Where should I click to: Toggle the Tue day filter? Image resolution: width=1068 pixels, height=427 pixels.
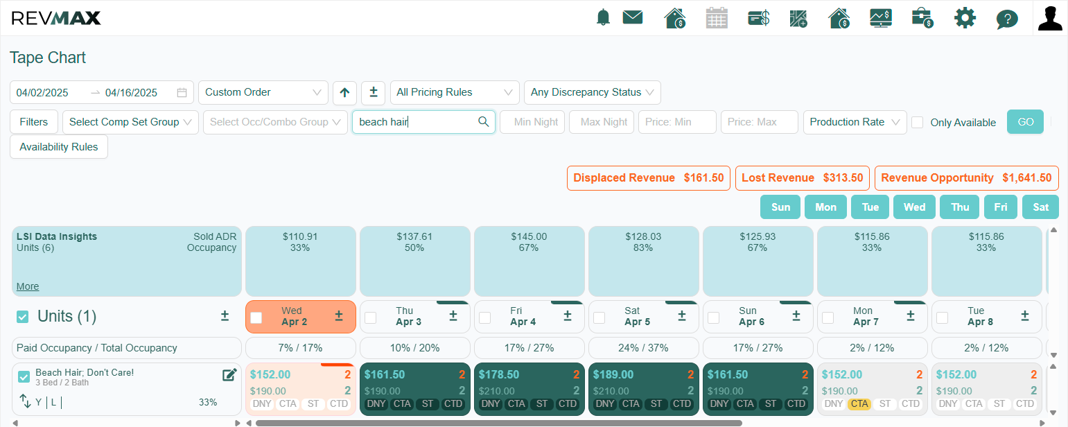870,207
